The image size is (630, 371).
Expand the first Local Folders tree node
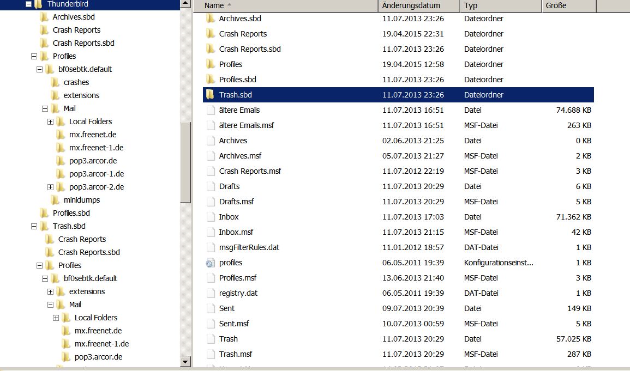click(50, 121)
